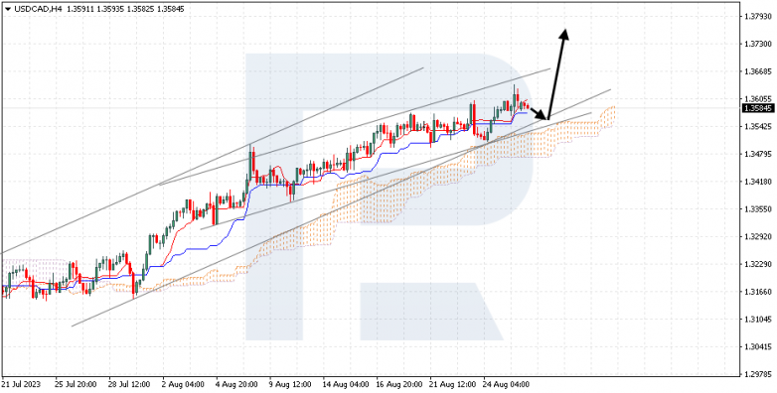Select the 1.31045 price axis label
The height and width of the screenshot is (393, 777).
point(759,320)
